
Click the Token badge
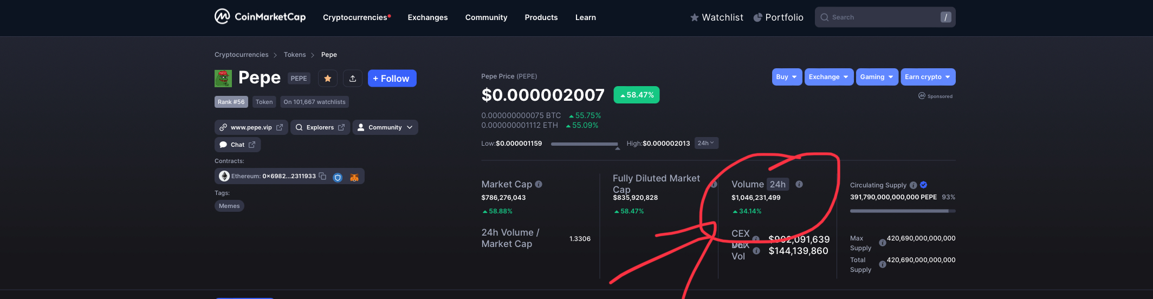pyautogui.click(x=264, y=102)
